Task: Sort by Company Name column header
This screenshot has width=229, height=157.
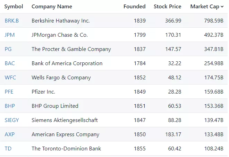Action: pos(52,7)
